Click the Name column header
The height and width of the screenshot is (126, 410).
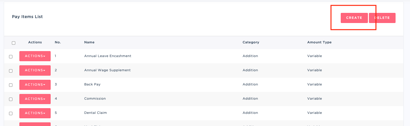coord(89,42)
